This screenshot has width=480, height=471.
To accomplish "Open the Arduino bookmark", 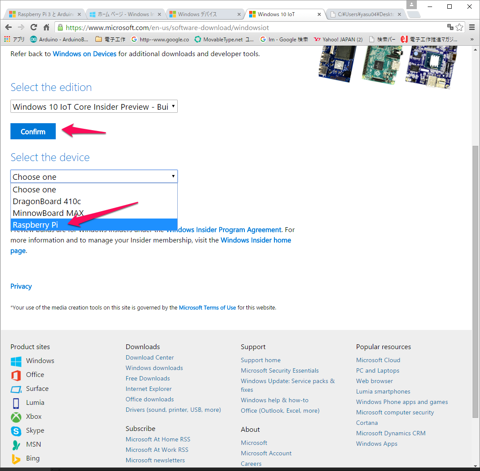I will tap(59, 39).
